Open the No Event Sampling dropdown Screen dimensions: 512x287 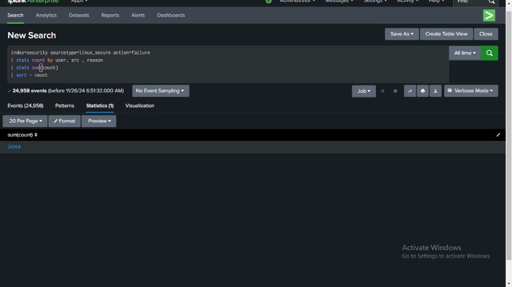pyautogui.click(x=160, y=90)
